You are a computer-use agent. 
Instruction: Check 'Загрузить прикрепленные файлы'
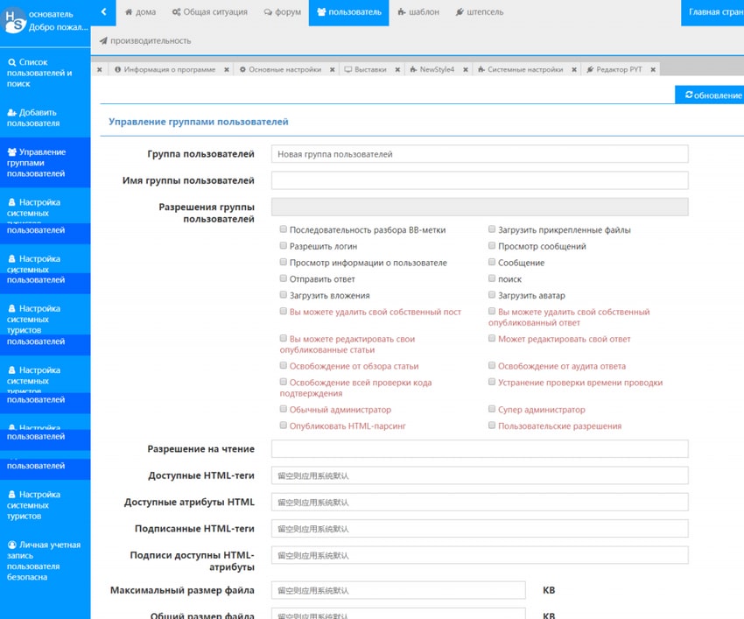(x=492, y=229)
